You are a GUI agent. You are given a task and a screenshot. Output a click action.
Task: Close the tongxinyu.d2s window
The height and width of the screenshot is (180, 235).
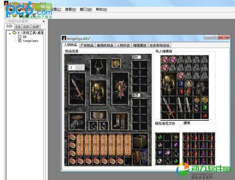[224, 37]
